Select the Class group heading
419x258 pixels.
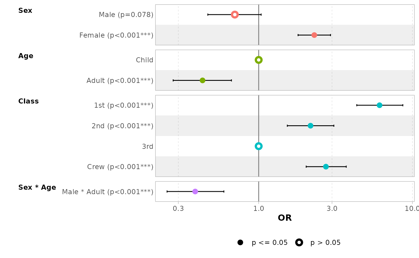pos(28,101)
